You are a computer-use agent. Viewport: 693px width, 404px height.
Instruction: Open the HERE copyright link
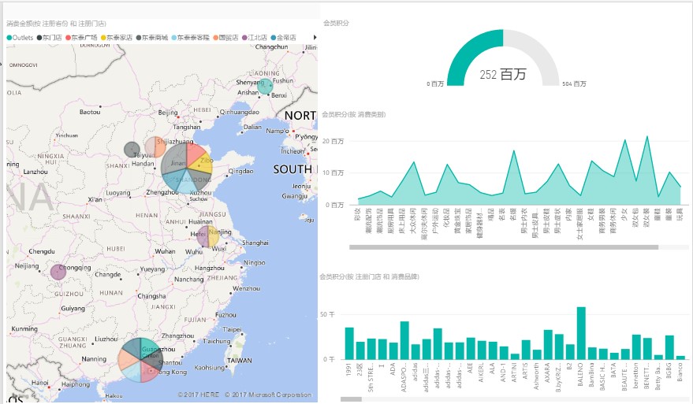tap(199, 395)
